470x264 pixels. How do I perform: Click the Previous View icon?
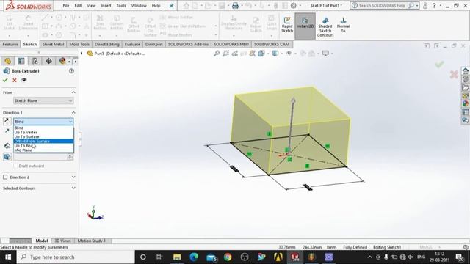[x=235, y=54]
